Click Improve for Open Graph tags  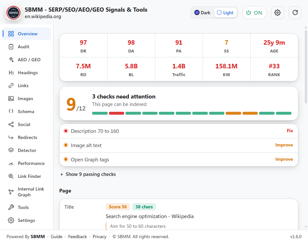coord(284,159)
